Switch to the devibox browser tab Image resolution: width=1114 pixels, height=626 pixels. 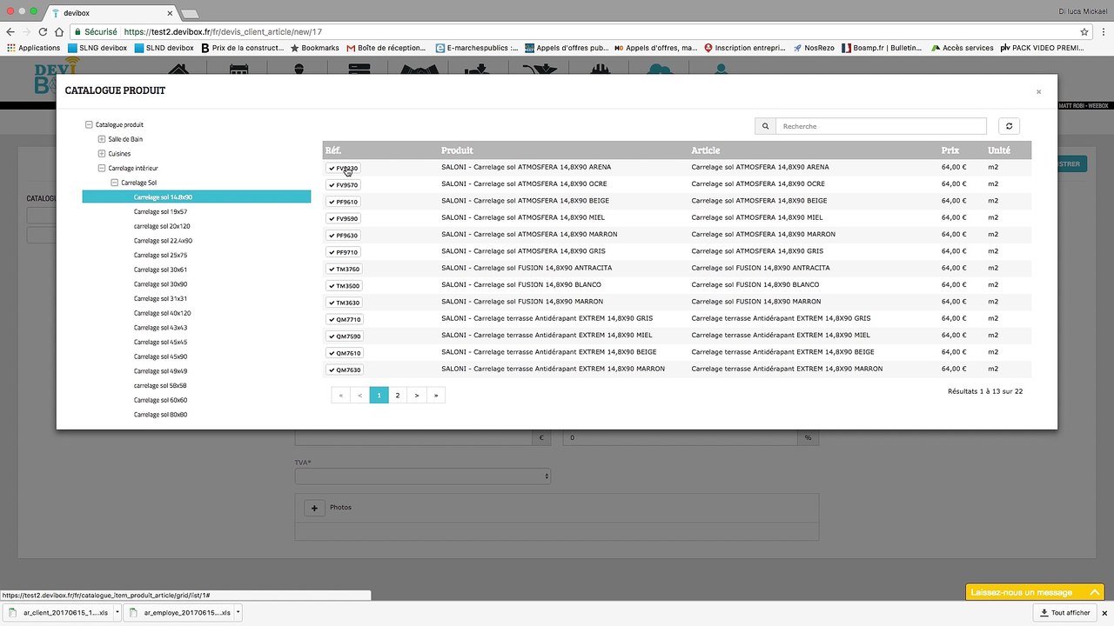pyautogui.click(x=109, y=13)
